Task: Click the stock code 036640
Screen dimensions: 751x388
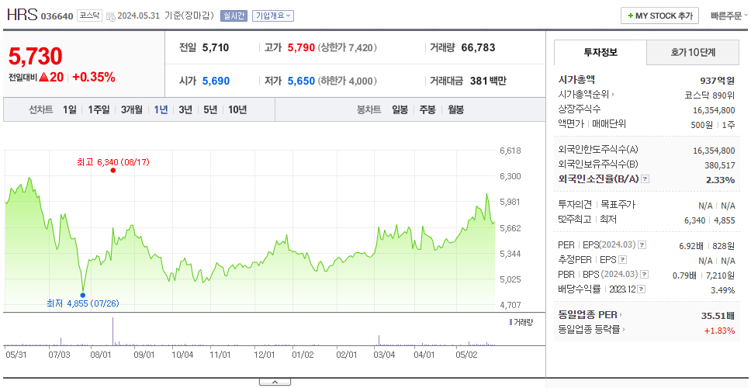Action: pyautogui.click(x=57, y=16)
